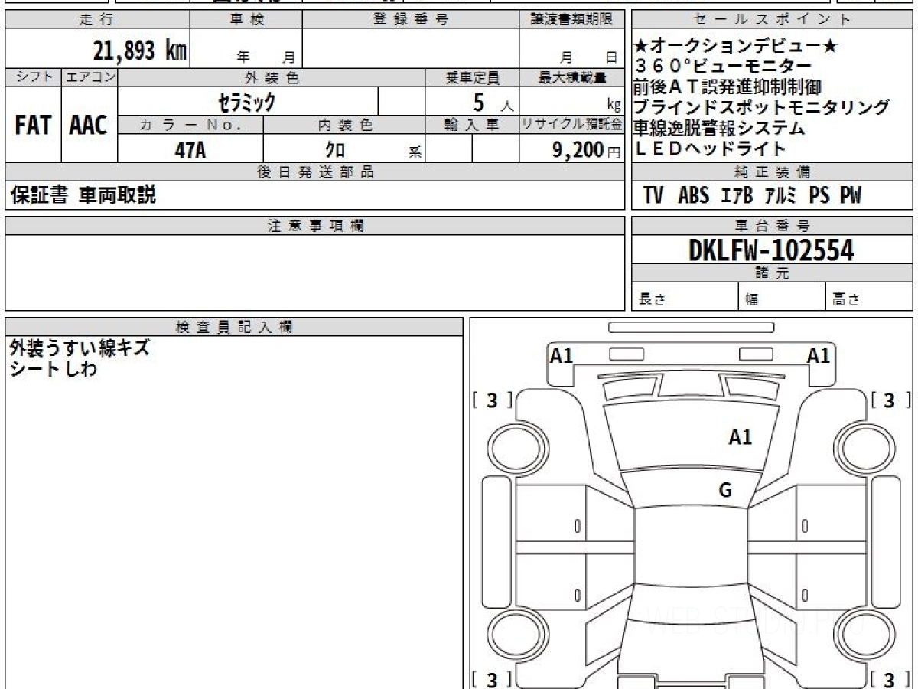
Task: Click the color number 47A
Action: (190, 150)
